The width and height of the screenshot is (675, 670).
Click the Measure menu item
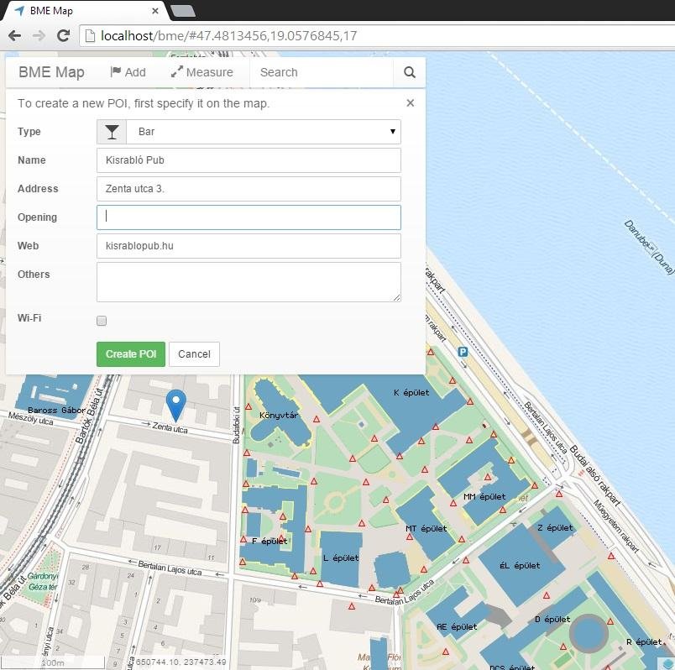201,72
